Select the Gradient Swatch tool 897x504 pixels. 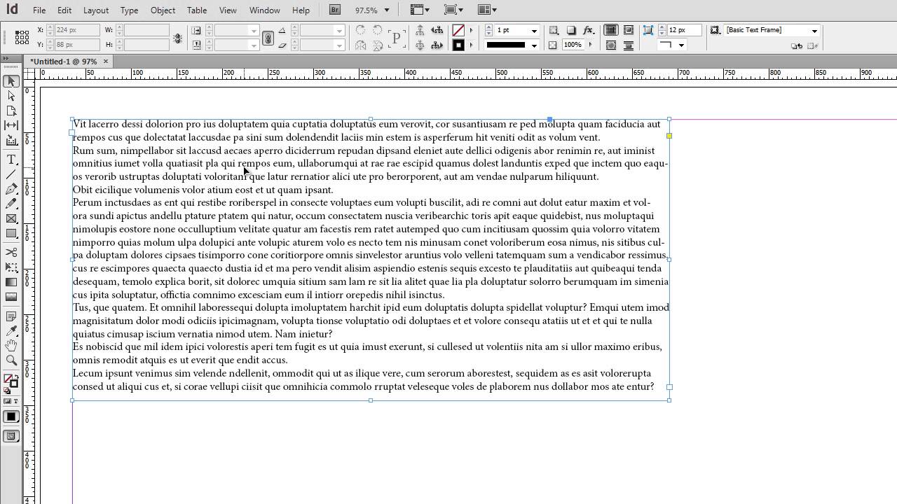pos(11,281)
